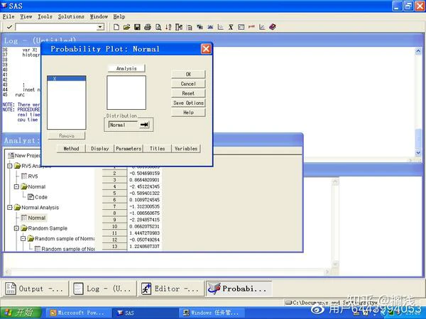Screen dimensions: 426x319
Task: Open the Window menu
Action: click(99, 16)
